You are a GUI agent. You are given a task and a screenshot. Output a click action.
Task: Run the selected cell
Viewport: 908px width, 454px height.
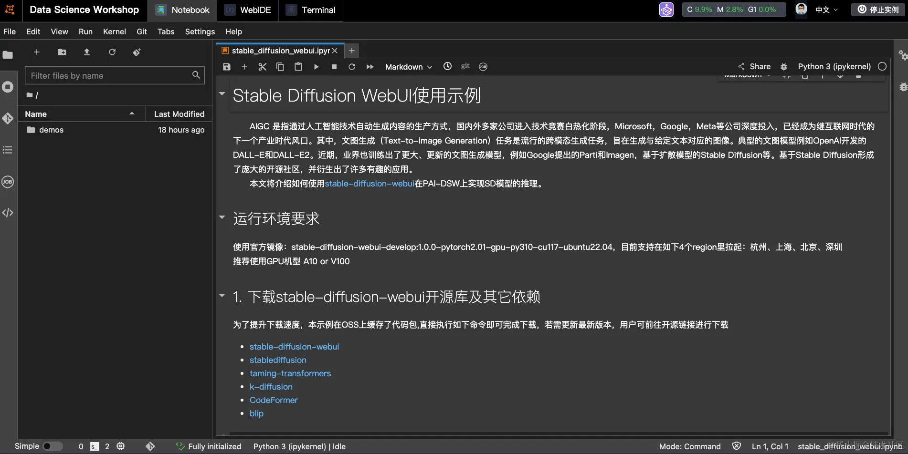[x=316, y=67]
